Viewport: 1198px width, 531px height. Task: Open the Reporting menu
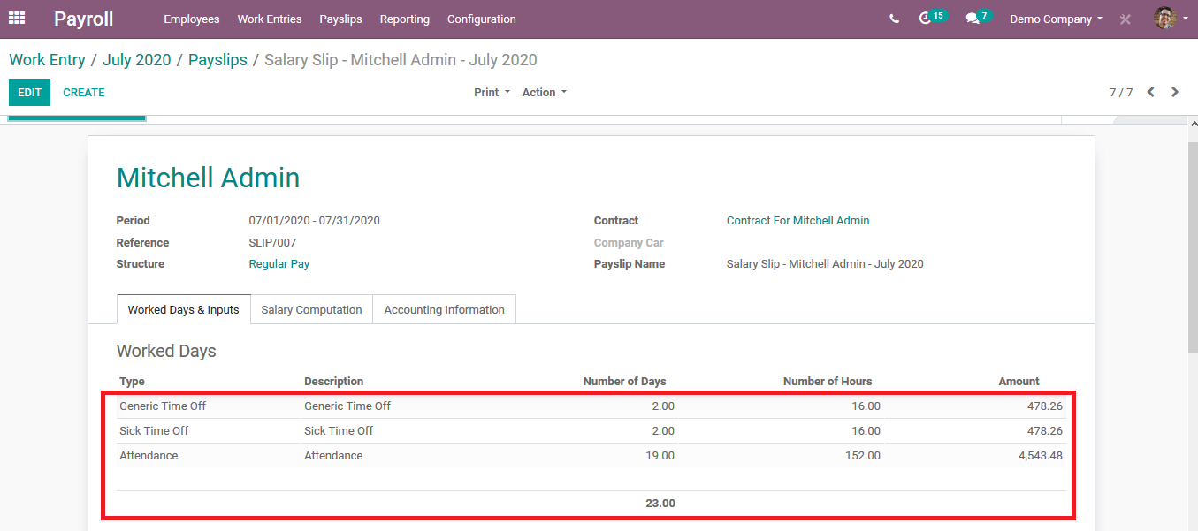point(405,19)
